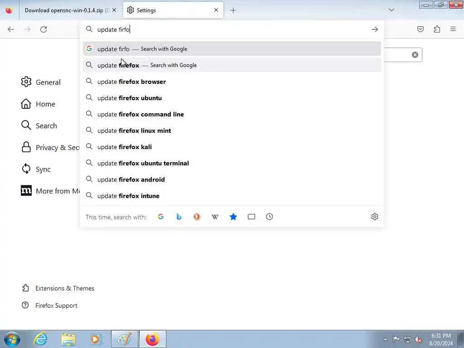Clear the settings search field

(415, 55)
